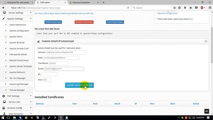This screenshot has width=213, height=120.
Task: Click the browser home icon
Action: [x=191, y=8]
